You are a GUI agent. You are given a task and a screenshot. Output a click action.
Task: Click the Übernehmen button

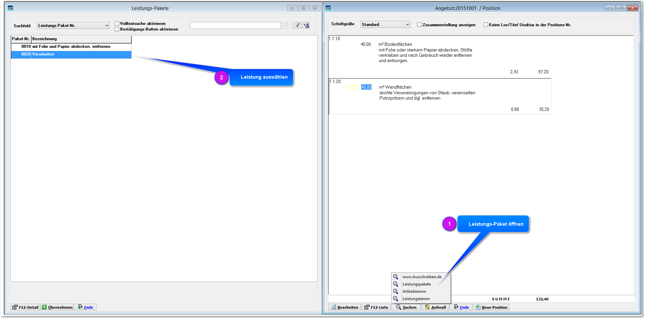tap(57, 307)
